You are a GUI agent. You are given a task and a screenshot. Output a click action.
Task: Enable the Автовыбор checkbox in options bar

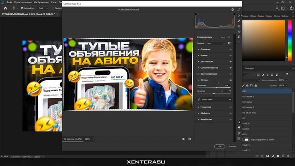pyautogui.click(x=22, y=8)
